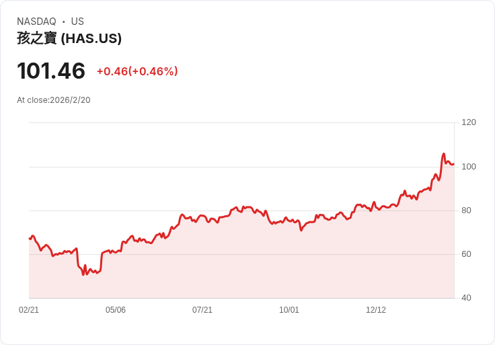
Task: Click the 120 price axis label
Action: (469, 122)
